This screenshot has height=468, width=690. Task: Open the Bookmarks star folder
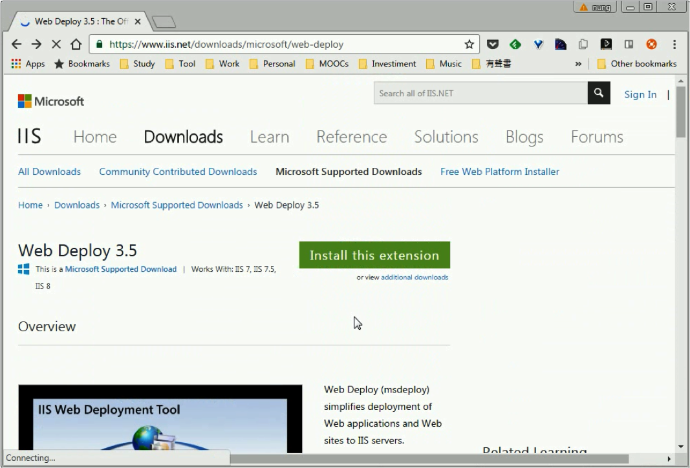(x=82, y=64)
